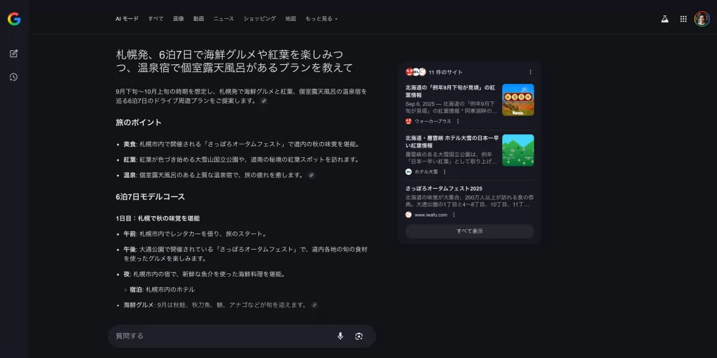This screenshot has width=717, height=358.
Task: Switch to the すべて tab
Action: pos(156,19)
